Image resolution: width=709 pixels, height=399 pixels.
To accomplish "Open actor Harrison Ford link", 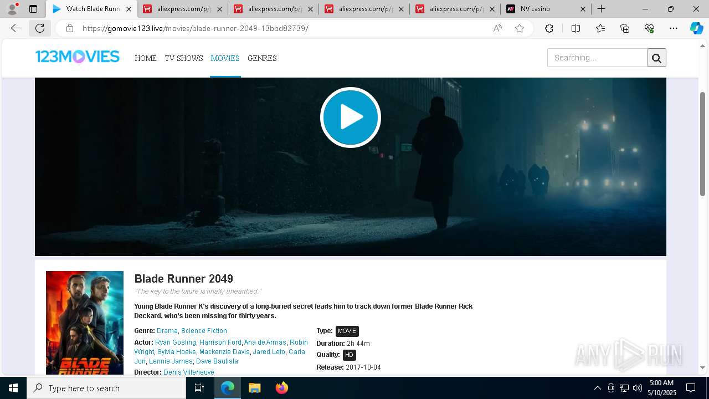I will 220,342.
